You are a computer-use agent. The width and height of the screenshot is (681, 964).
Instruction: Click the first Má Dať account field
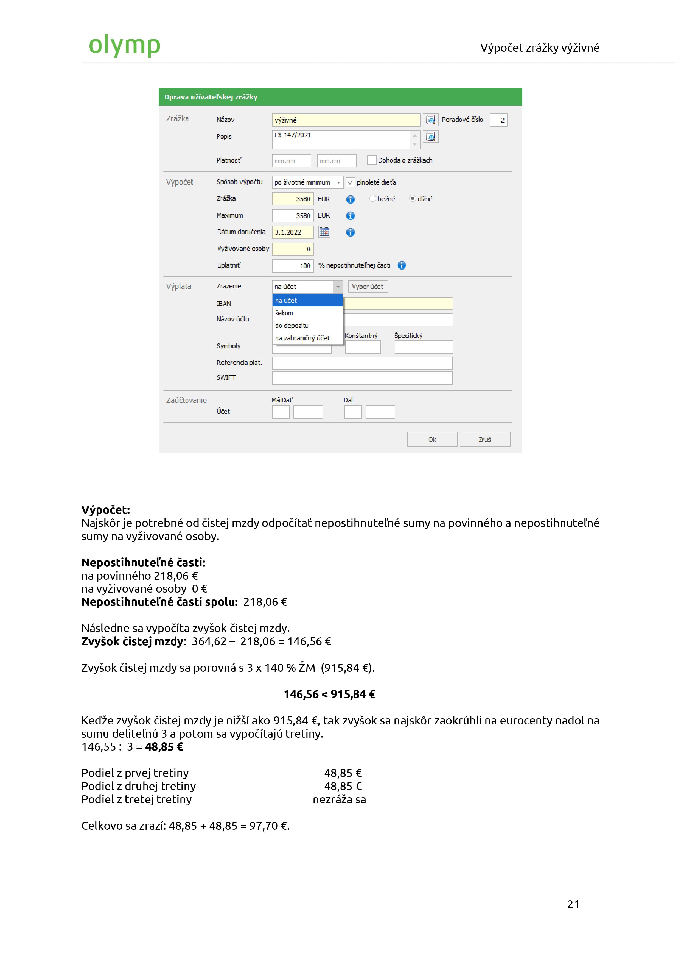point(281,412)
